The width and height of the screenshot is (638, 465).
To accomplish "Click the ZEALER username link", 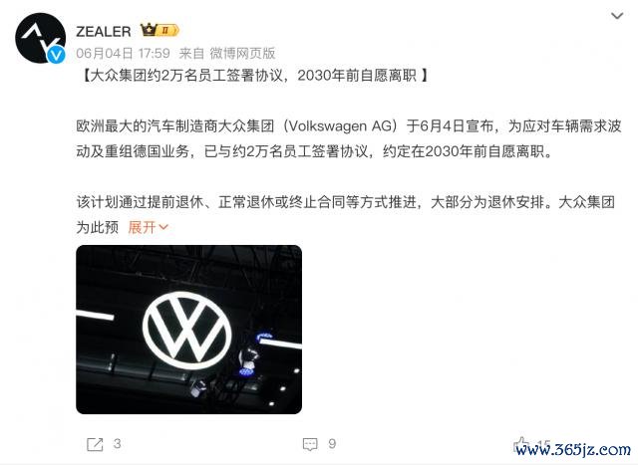I will click(104, 31).
